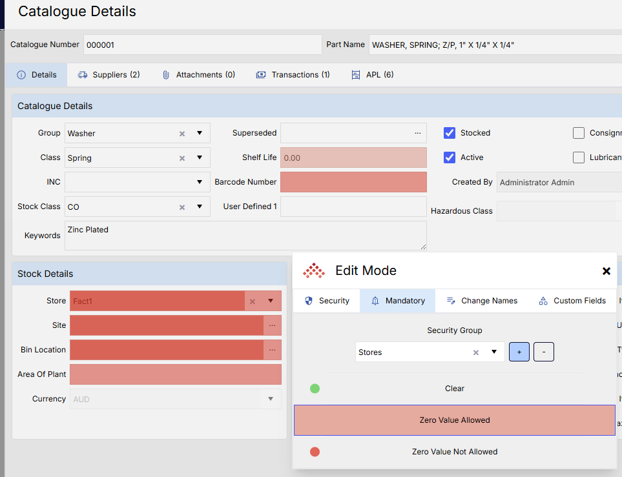Screen dimensions: 622x477
Task: Open Bin Location lookup ellipsis
Action: point(272,350)
